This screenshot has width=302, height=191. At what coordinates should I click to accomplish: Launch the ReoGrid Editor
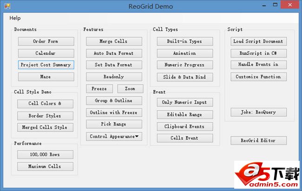click(259, 140)
